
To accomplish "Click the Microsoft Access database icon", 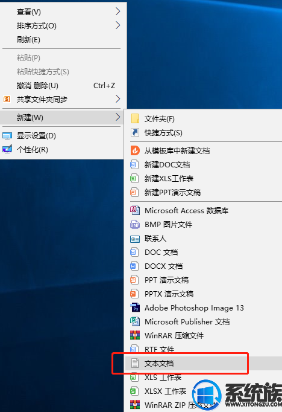I will click(135, 210).
